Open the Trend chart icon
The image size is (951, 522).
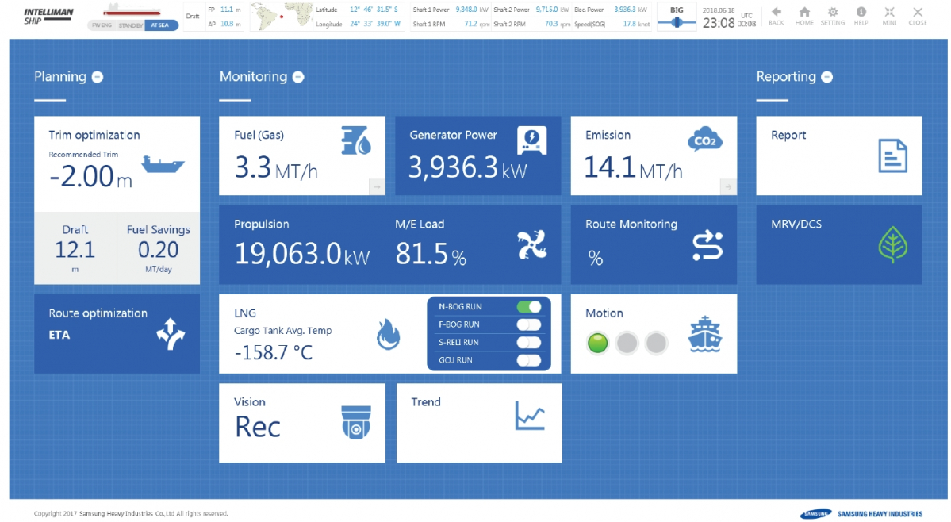(529, 415)
